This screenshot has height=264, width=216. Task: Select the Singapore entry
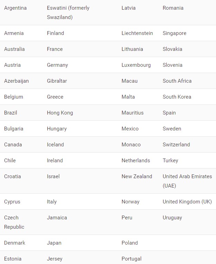[175, 33]
